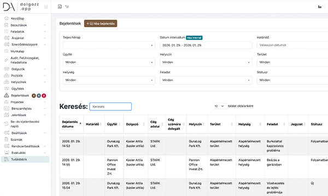
Task: Open Ügyfelek in the sidebar
Action: 18,89
